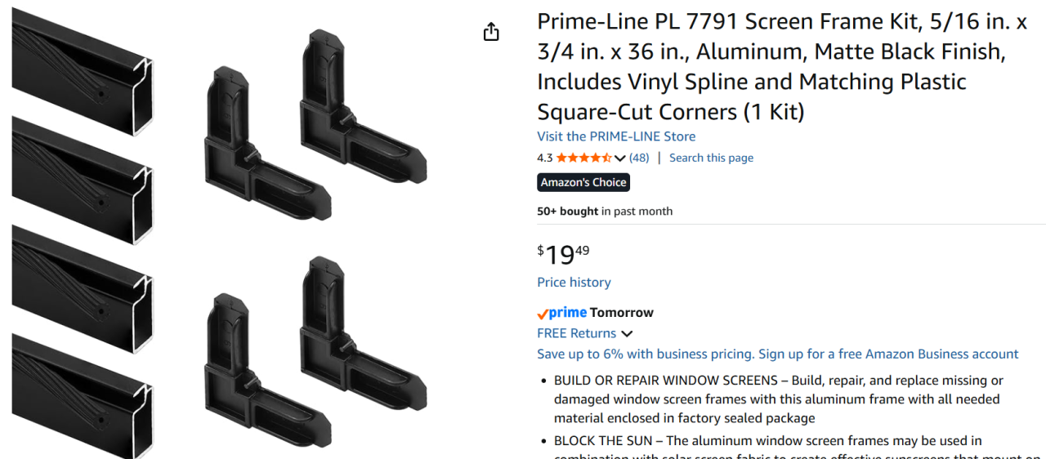Screen dimensions: 1046x459
Task: Click the 50+ bought in past month text
Action: point(605,211)
